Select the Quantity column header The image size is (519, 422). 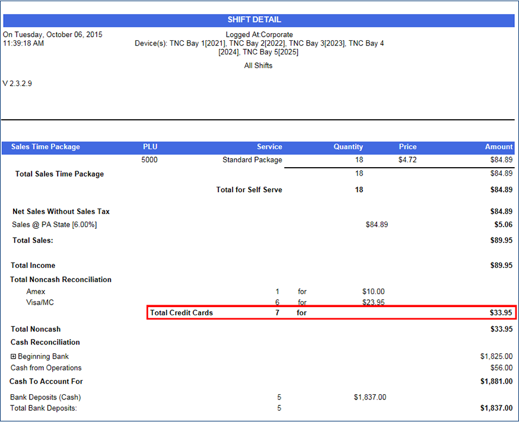coord(348,147)
